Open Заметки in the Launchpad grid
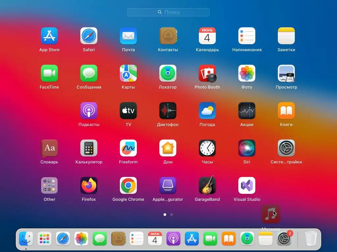337x252 pixels. click(x=286, y=36)
